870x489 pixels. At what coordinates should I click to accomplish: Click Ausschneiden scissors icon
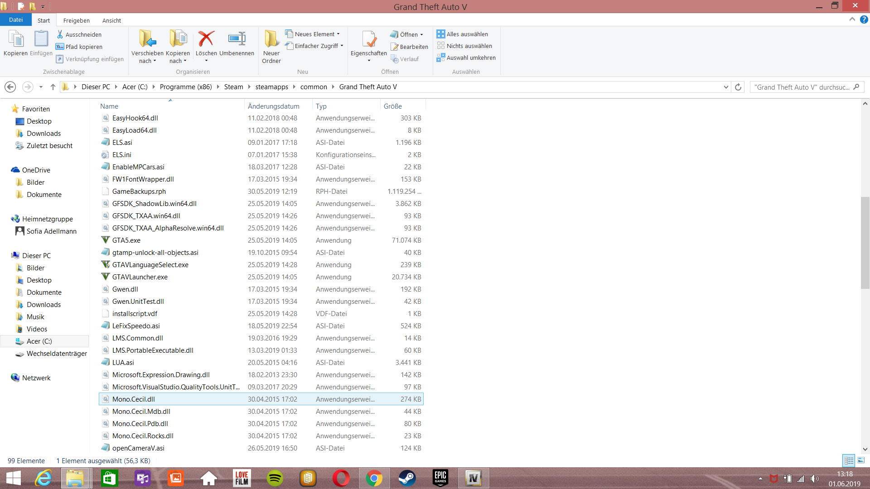[x=60, y=34]
